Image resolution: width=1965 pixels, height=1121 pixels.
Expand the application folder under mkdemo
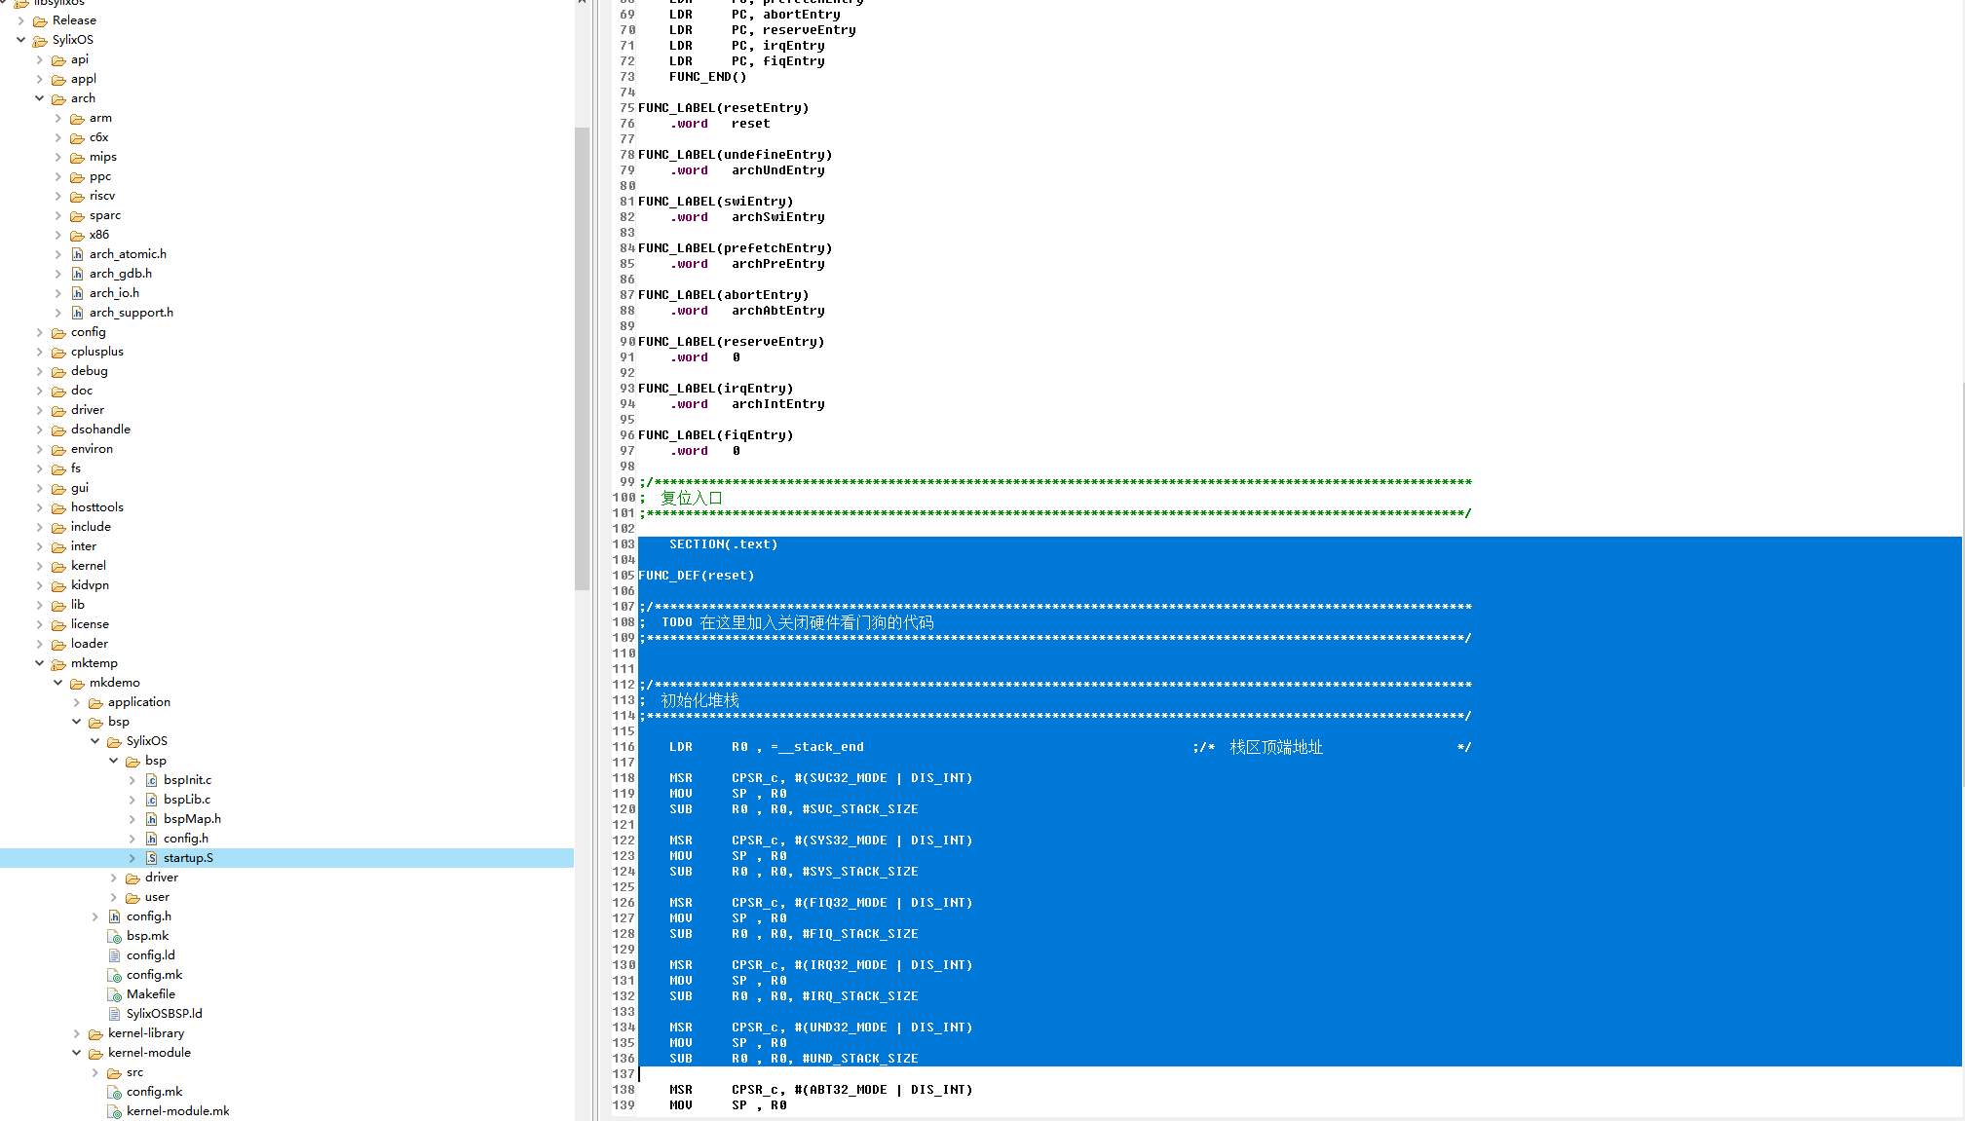pos(77,702)
